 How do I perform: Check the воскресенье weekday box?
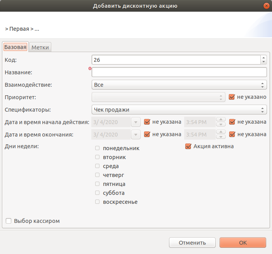pyautogui.click(x=97, y=202)
